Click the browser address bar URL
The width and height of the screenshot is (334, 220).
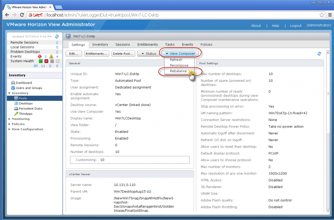pyautogui.click(x=96, y=15)
